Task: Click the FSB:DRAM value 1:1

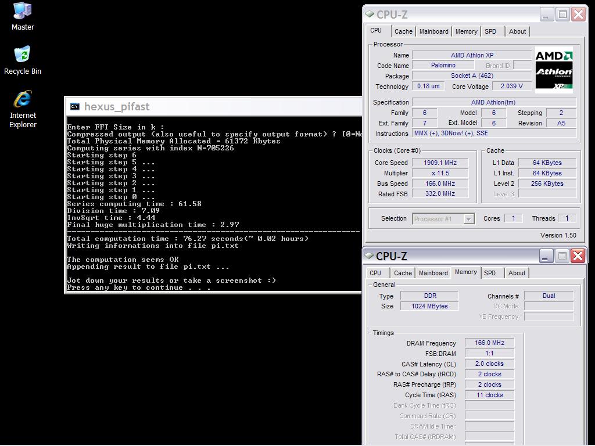Action: [489, 354]
